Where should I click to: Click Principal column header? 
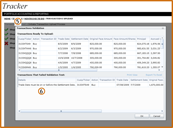pyautogui.click(x=143, y=39)
